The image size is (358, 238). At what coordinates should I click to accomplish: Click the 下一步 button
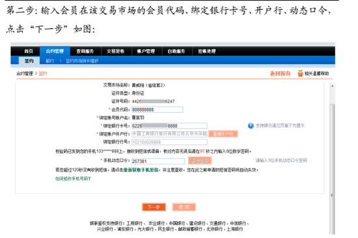[x=154, y=207]
